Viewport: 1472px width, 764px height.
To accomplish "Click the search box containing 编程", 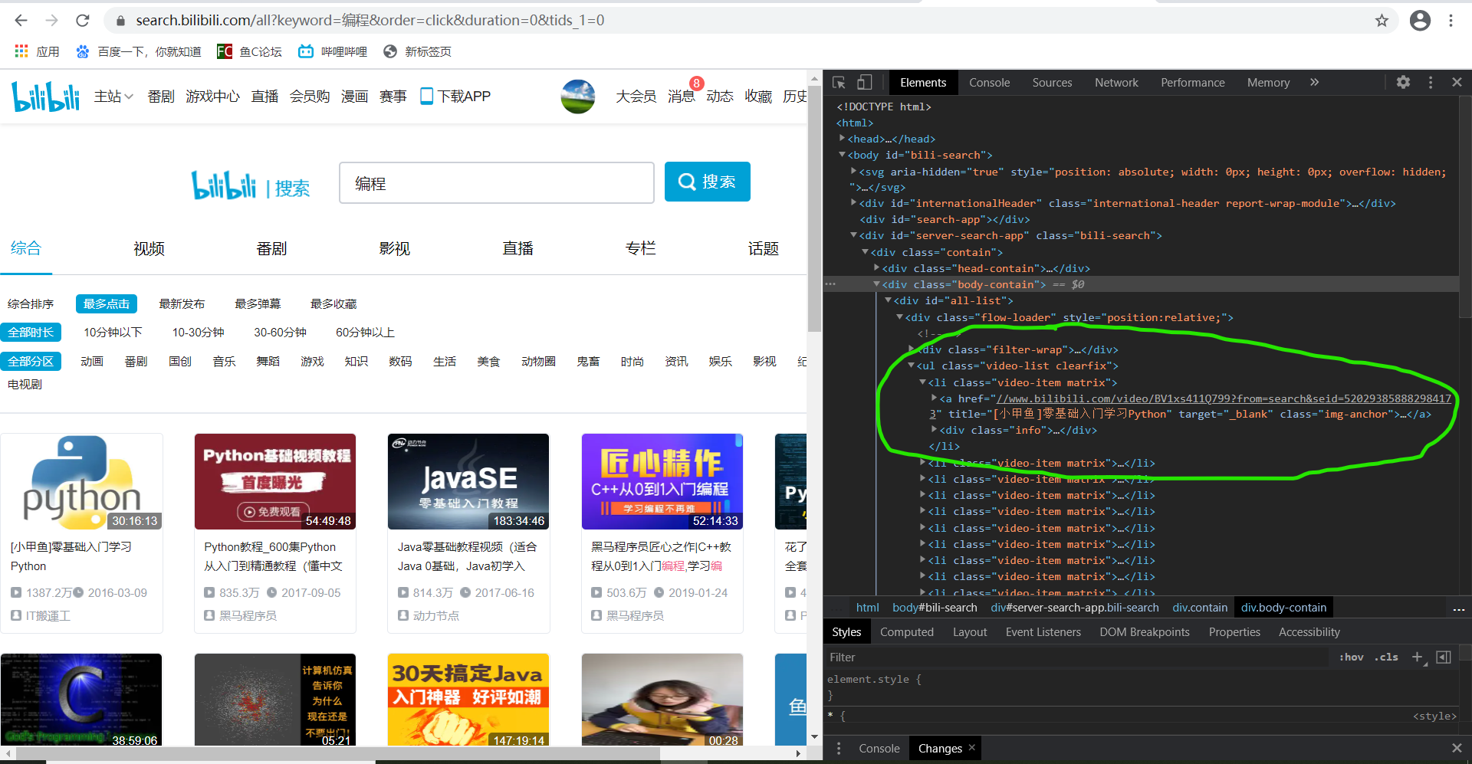I will click(497, 182).
